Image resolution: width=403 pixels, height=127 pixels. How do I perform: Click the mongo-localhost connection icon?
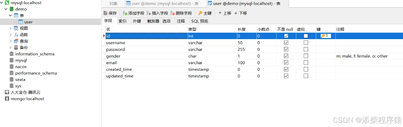7,99
